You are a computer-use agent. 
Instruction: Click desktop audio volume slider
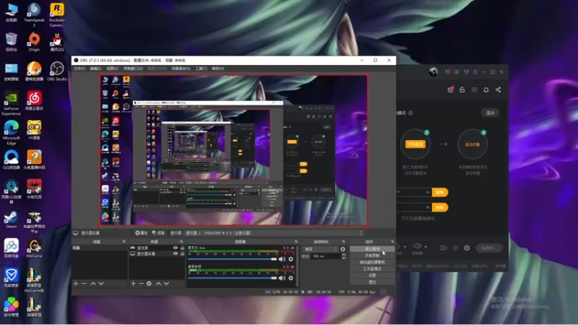(232, 278)
